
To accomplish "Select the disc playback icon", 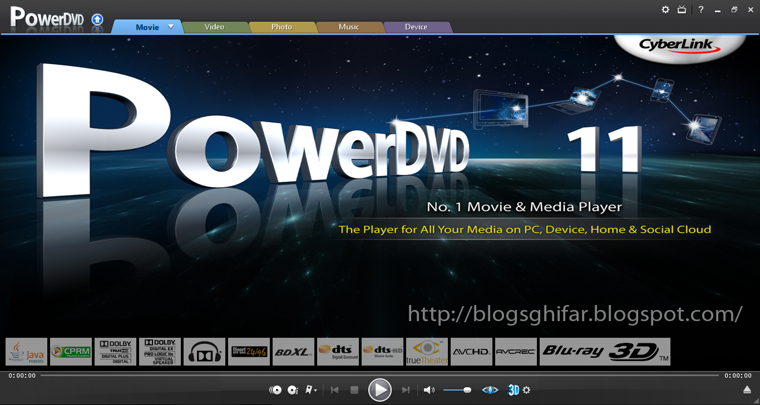I will (x=275, y=390).
